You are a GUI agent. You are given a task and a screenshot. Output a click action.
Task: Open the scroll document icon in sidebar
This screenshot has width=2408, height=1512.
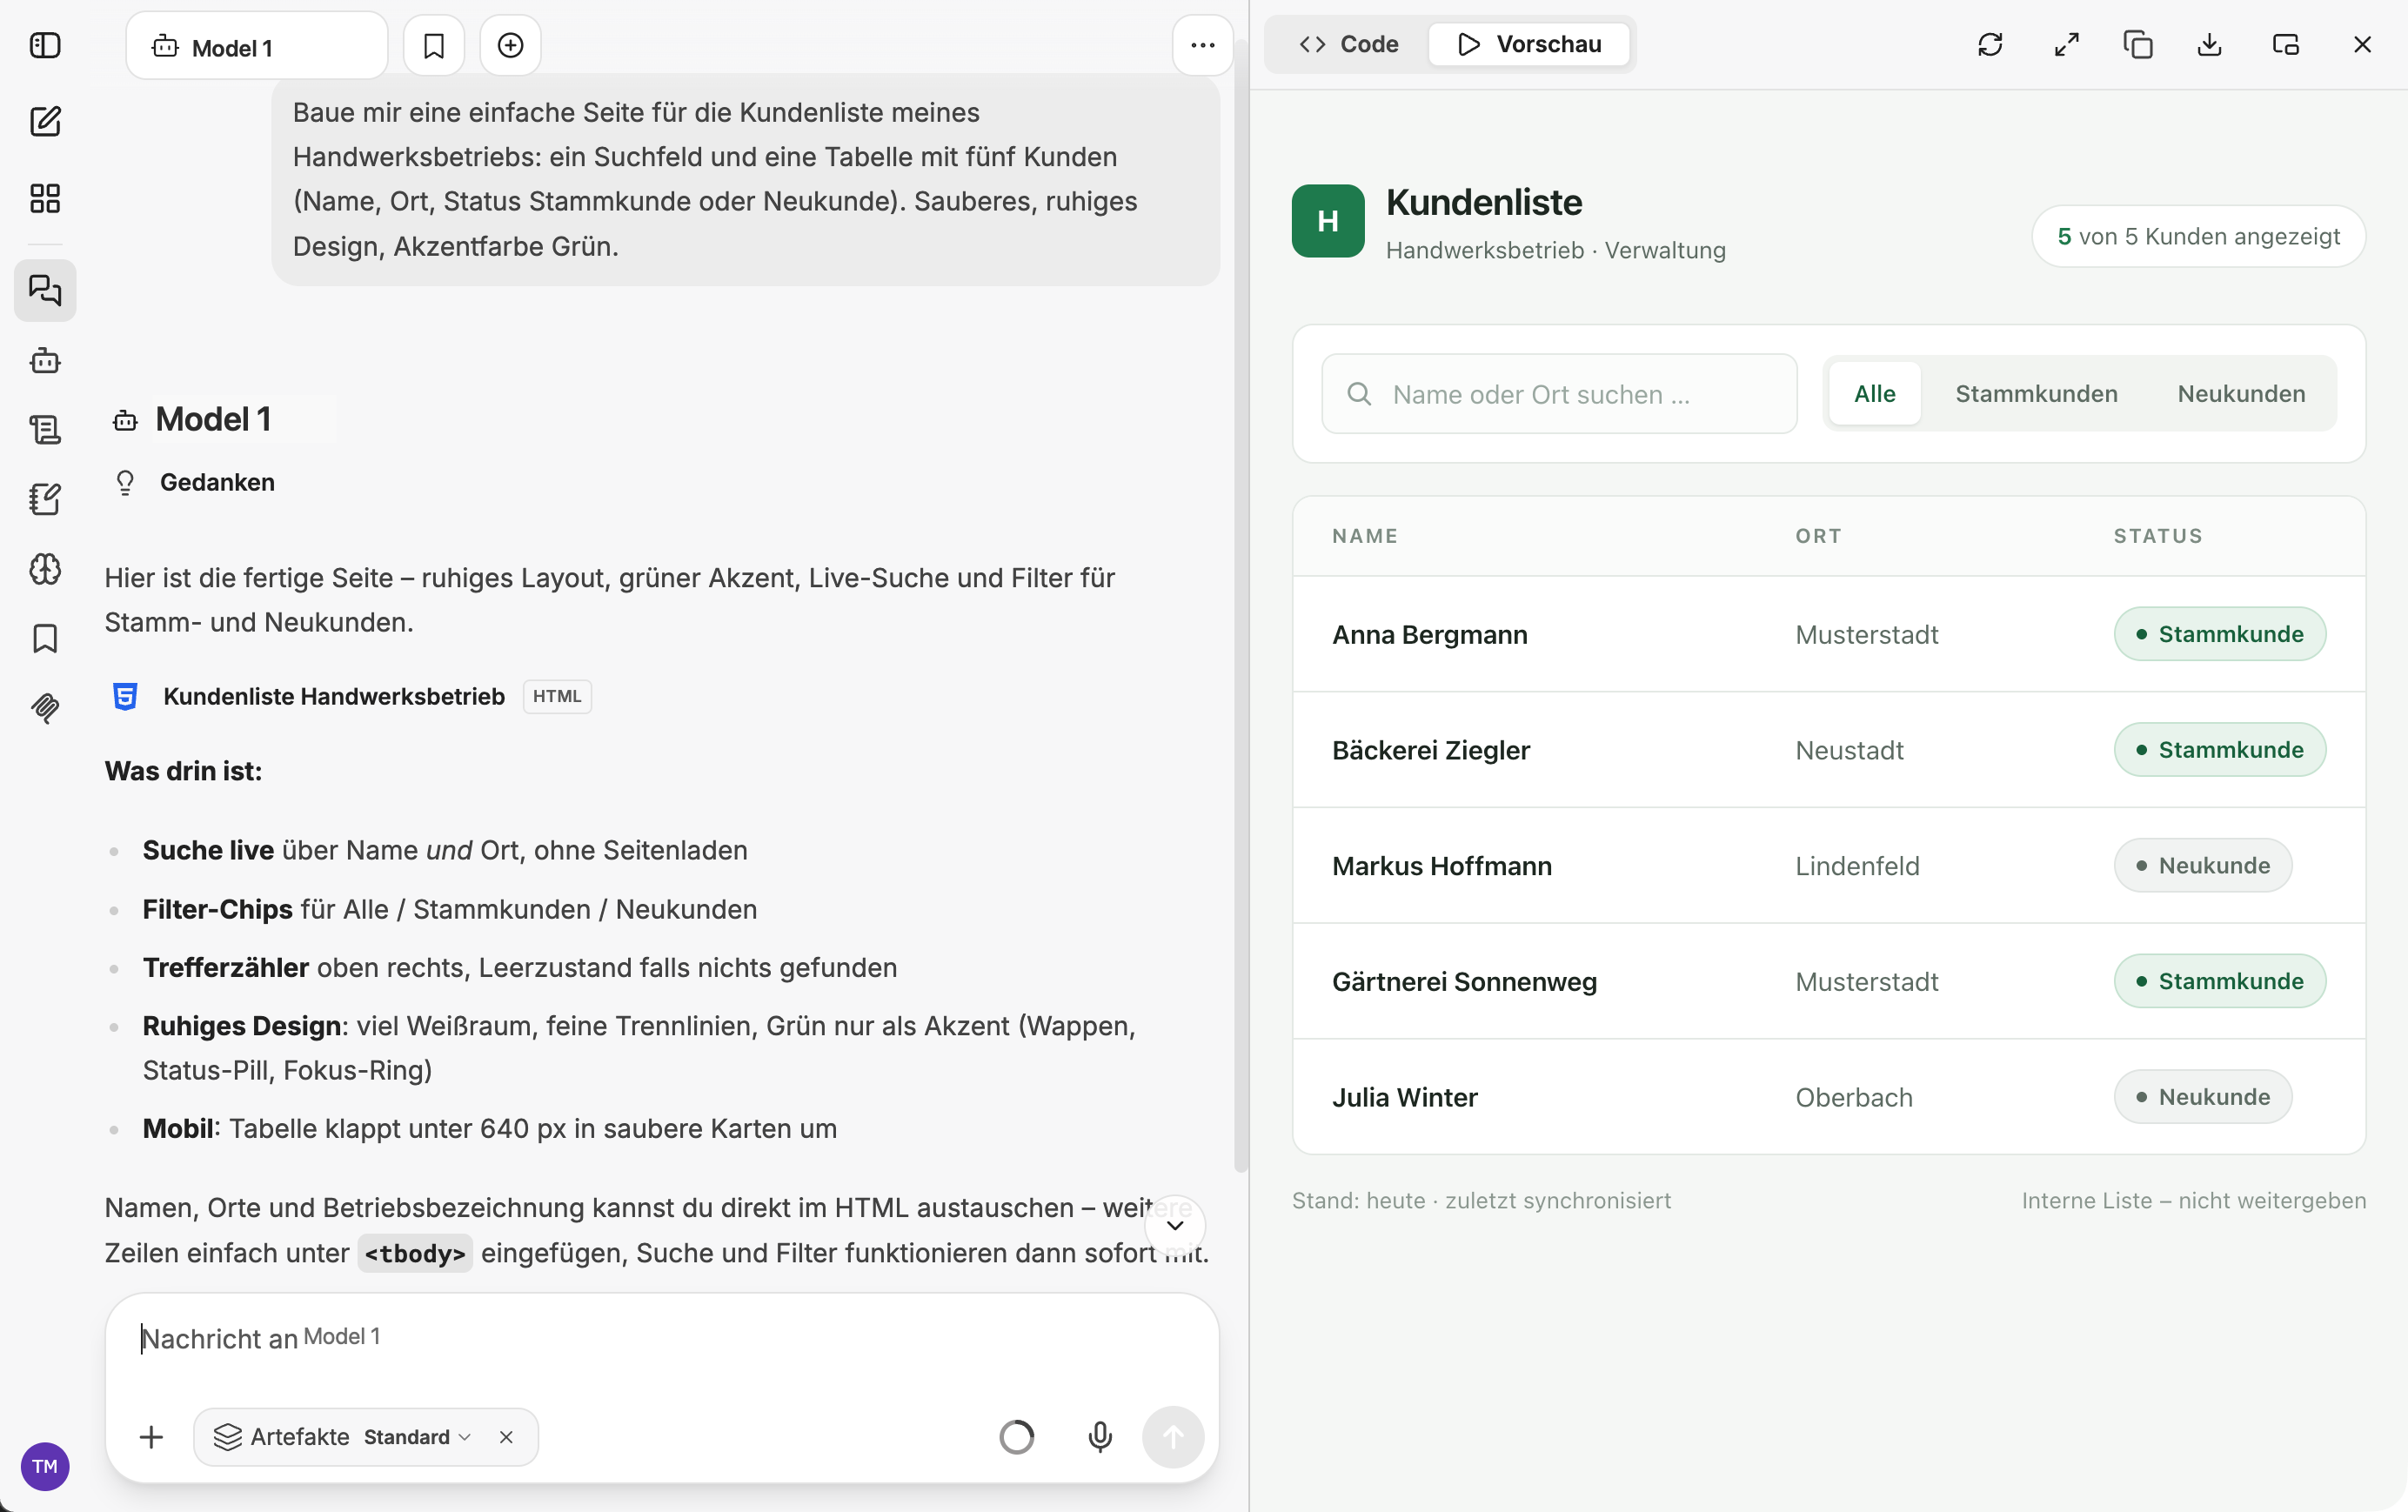pos(45,430)
